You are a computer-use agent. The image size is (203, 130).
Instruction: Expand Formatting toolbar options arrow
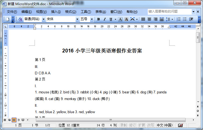[x=199, y=19]
